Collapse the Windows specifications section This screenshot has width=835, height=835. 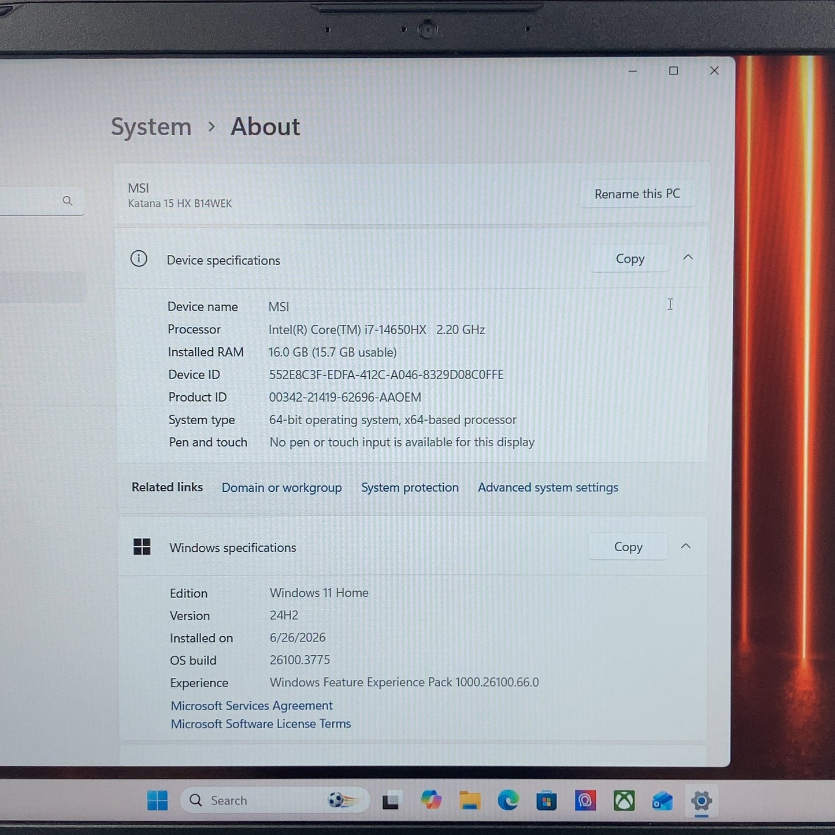(686, 546)
